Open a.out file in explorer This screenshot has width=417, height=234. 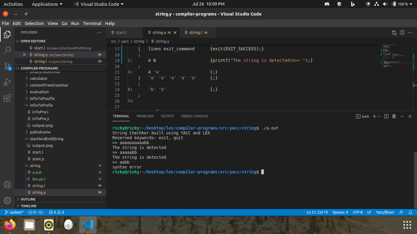click(60, 172)
